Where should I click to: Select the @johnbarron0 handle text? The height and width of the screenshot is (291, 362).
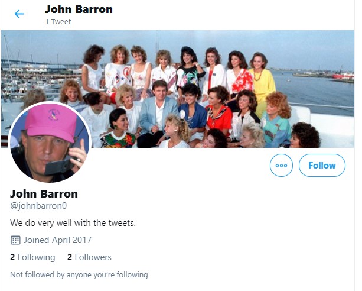38,206
